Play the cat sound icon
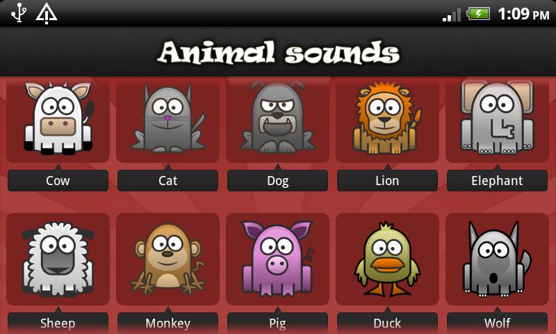 (167, 118)
